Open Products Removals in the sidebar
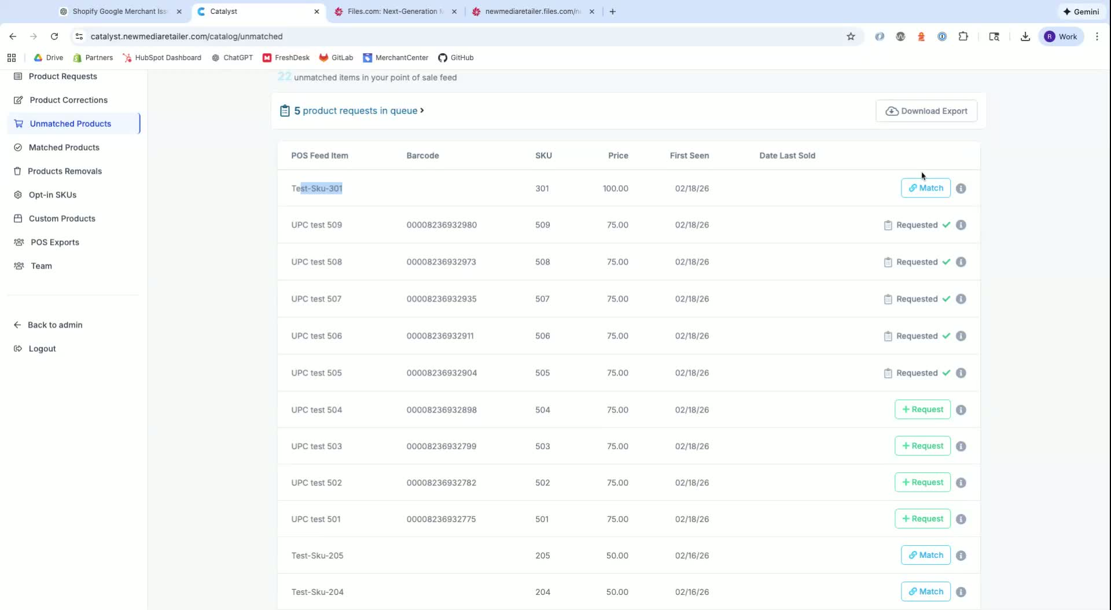 tap(65, 171)
